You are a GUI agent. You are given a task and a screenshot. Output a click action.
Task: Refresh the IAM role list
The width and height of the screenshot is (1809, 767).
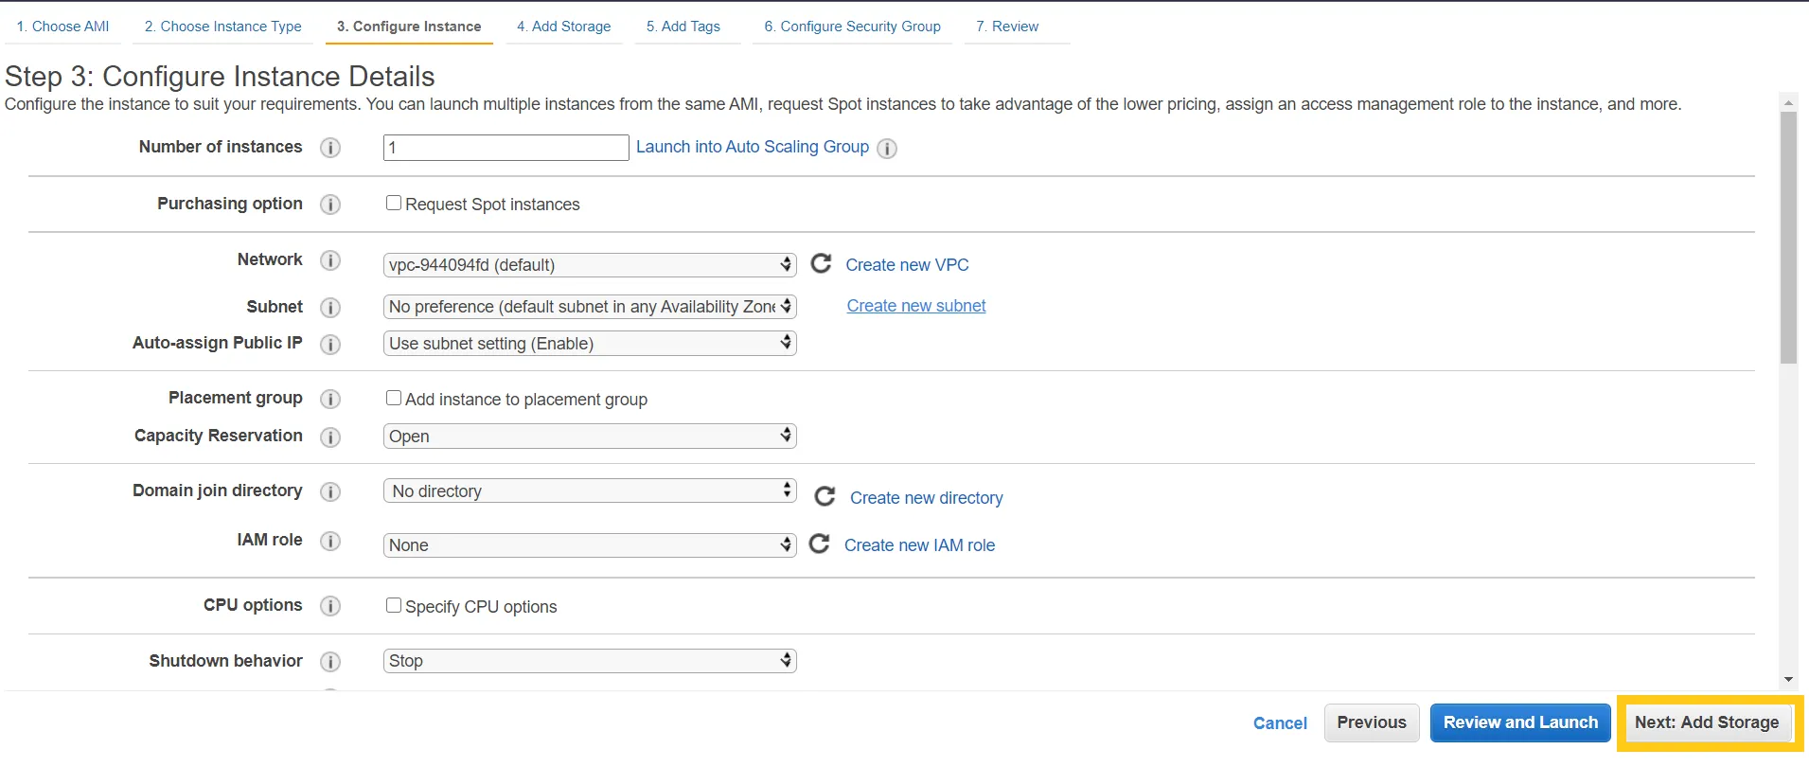point(820,544)
